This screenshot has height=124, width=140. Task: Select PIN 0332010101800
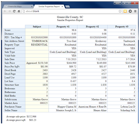pyautogui.click(x=68, y=38)
